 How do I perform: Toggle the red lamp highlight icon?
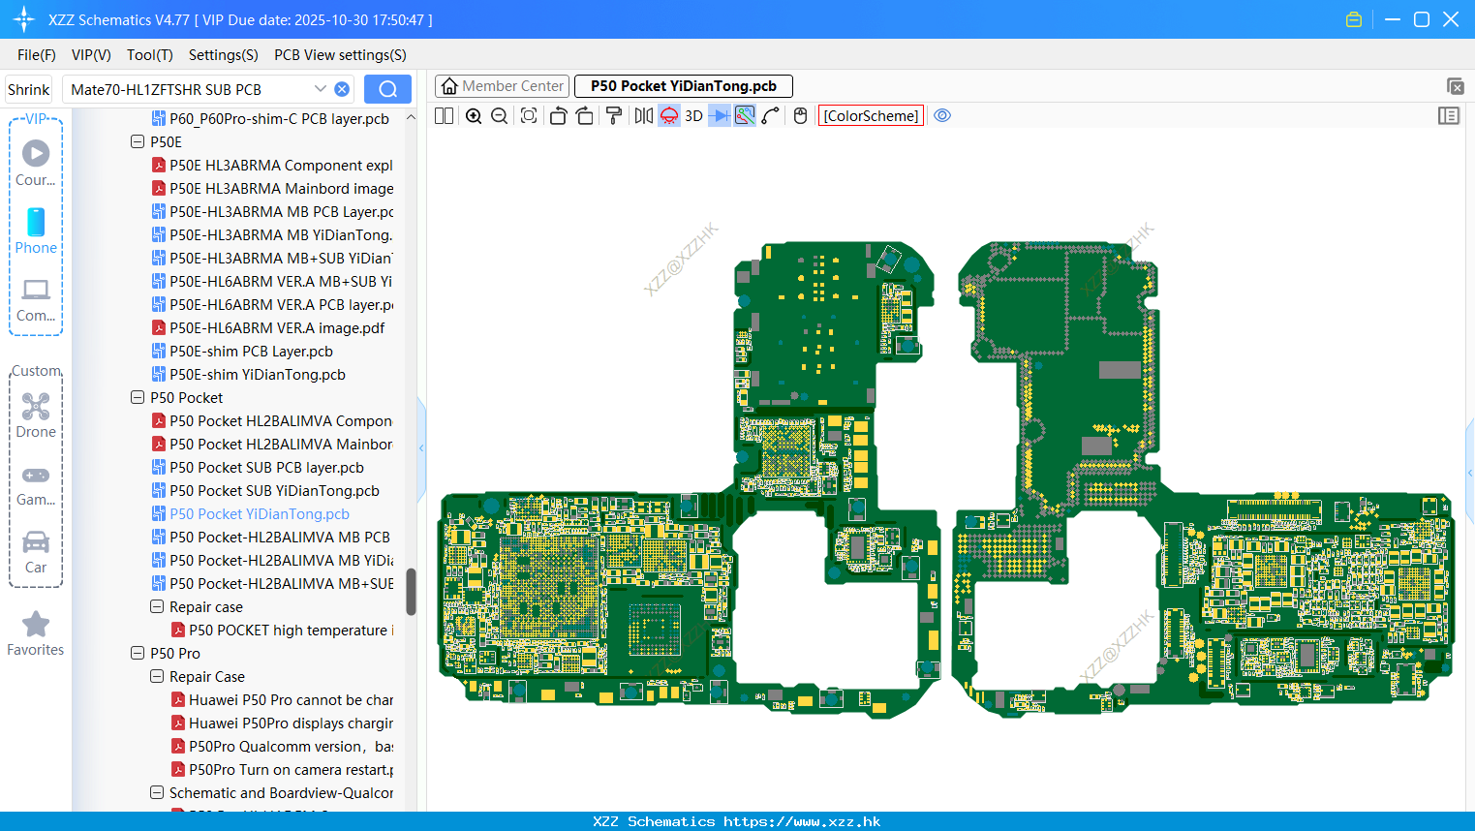(669, 116)
